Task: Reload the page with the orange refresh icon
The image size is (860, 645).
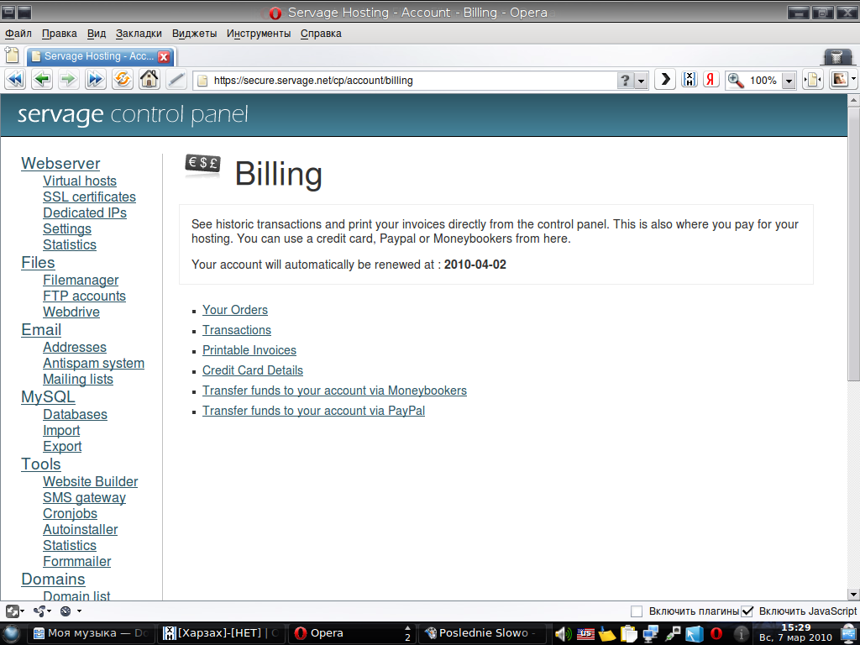Action: click(123, 80)
